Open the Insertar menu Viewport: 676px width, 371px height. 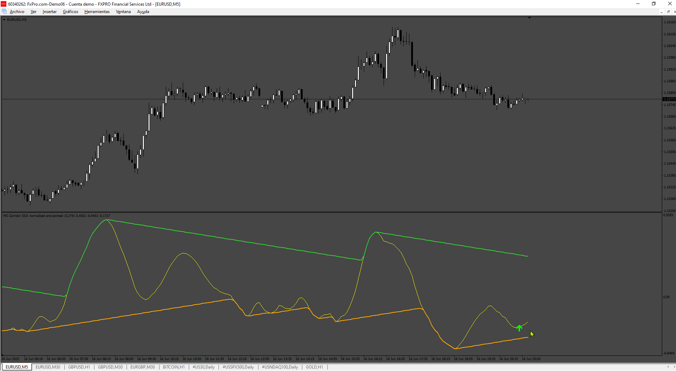49,12
